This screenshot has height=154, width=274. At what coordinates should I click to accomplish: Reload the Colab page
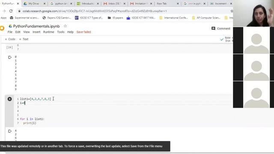11,11
